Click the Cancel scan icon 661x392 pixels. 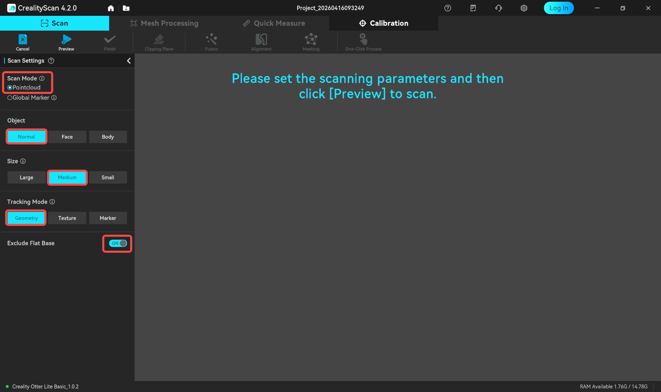pos(23,39)
